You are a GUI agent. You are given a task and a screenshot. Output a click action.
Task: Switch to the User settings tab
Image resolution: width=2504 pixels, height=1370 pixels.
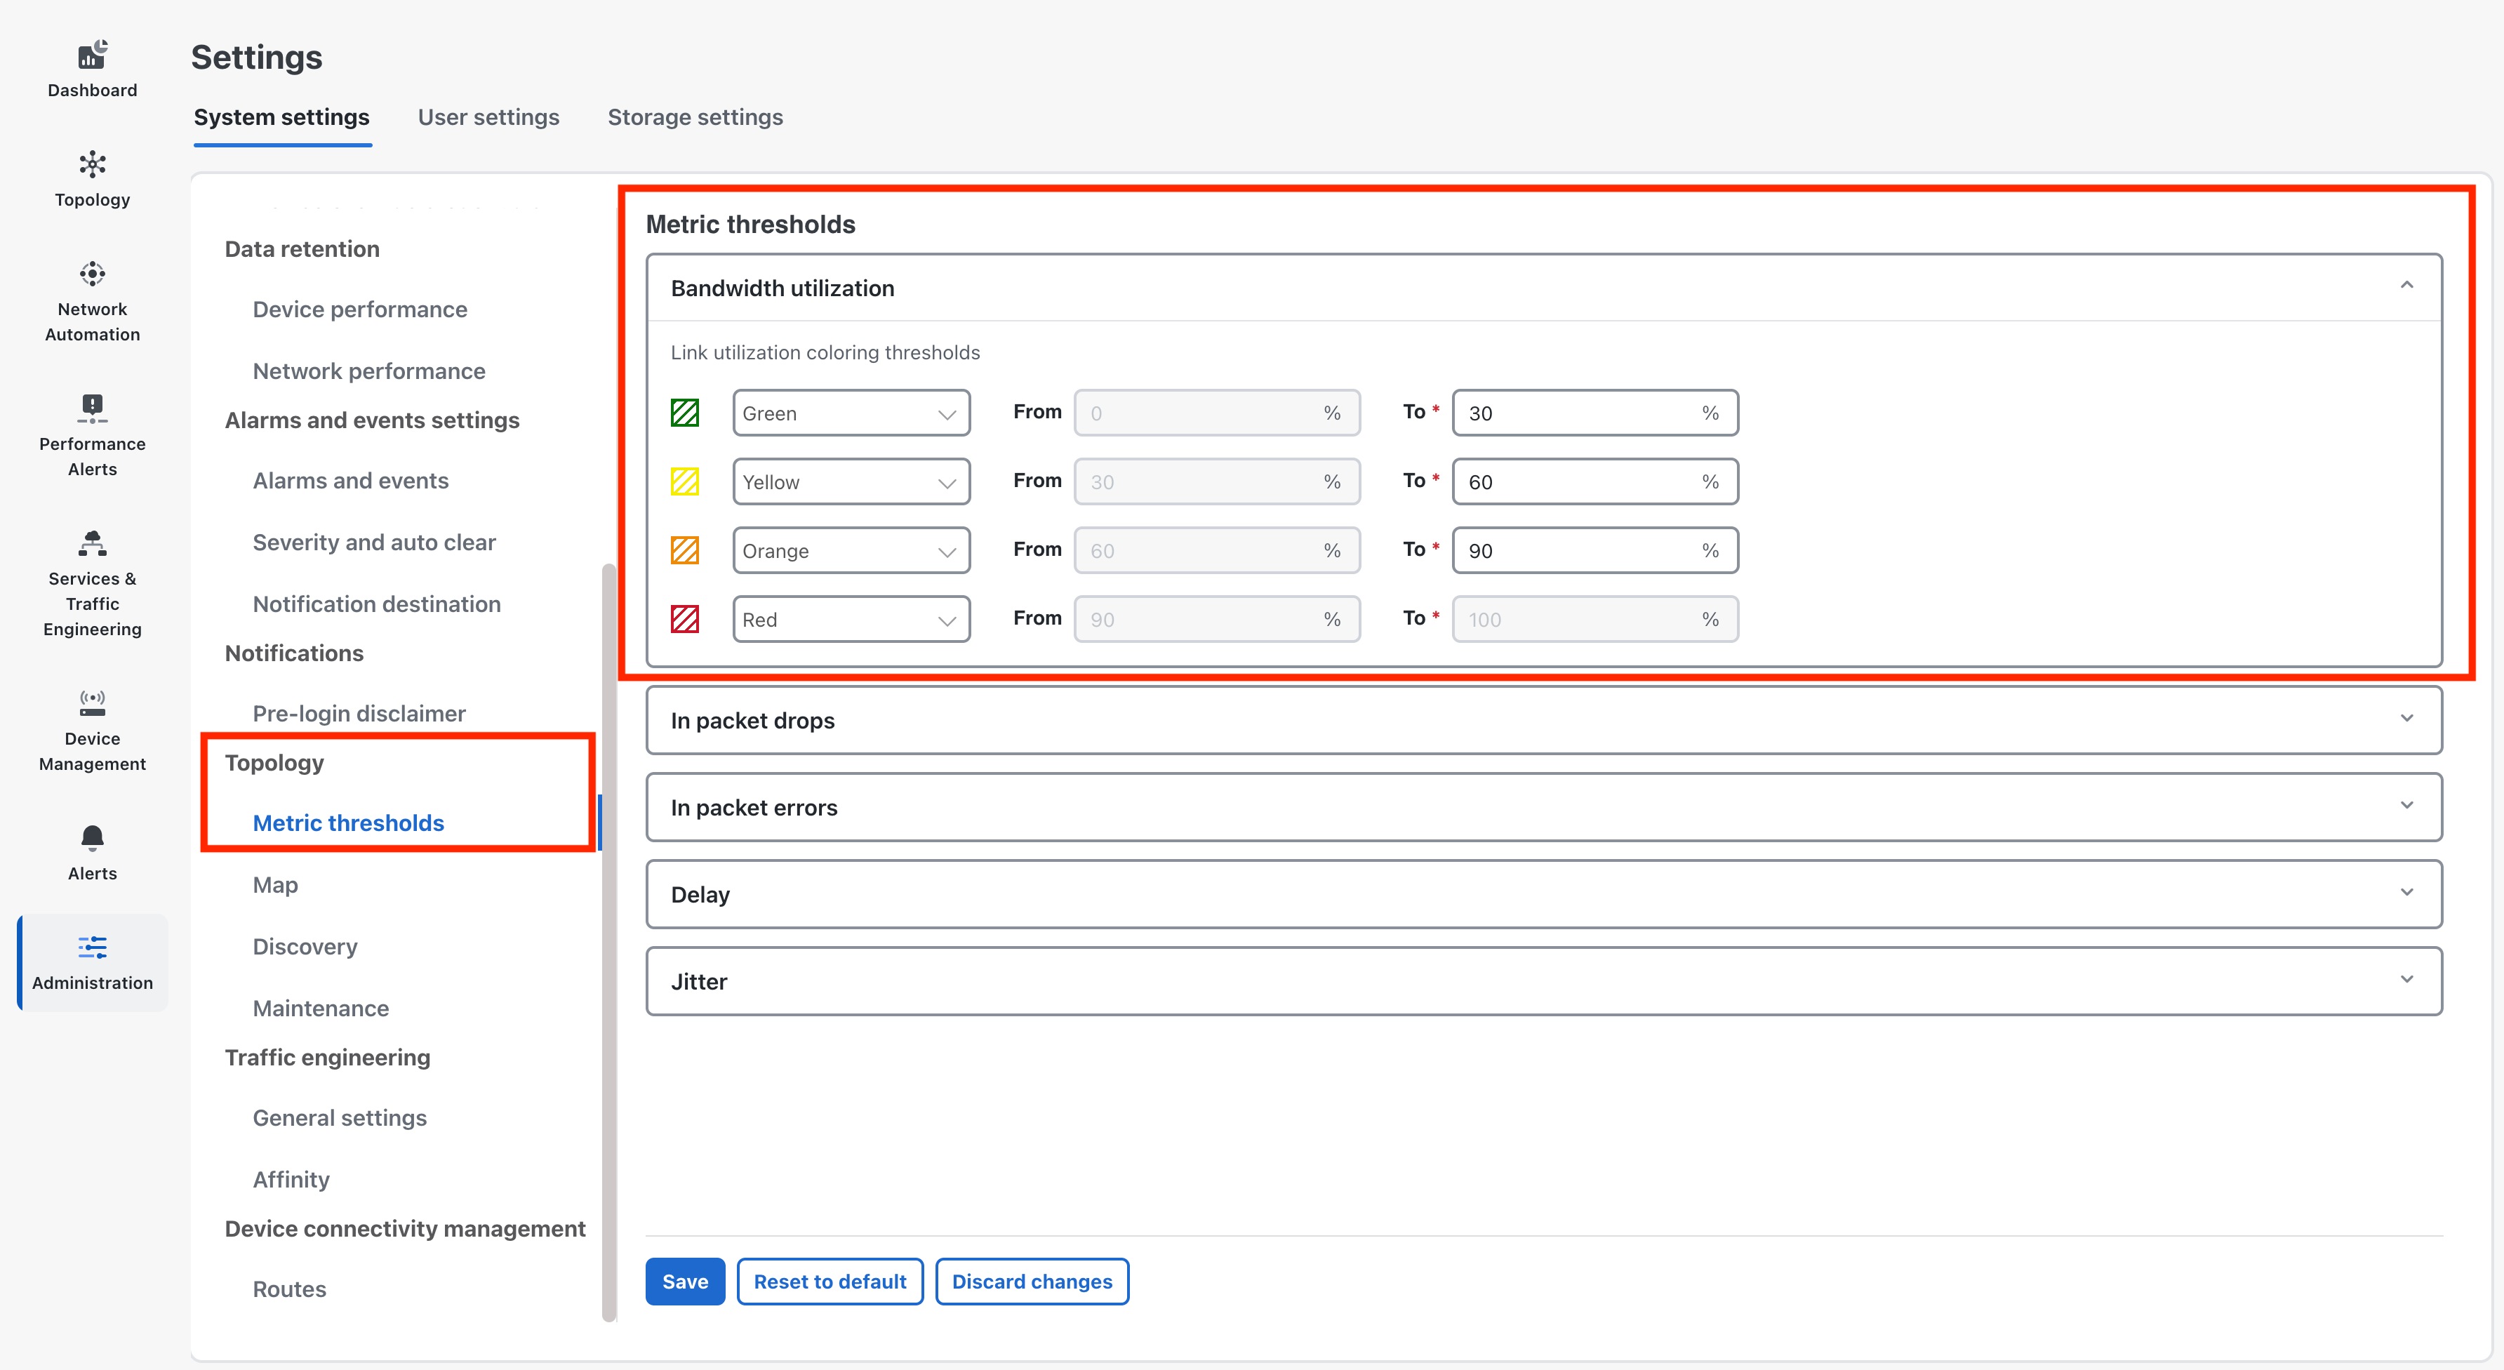point(488,117)
